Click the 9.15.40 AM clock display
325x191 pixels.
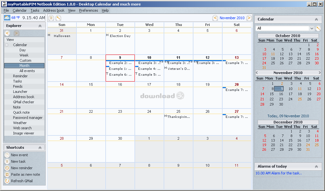(x=34, y=18)
